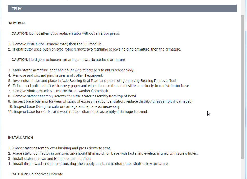This screenshot has height=179, width=247.
Task: Click the "Place stator connector in position" step
Action: click(105, 153)
